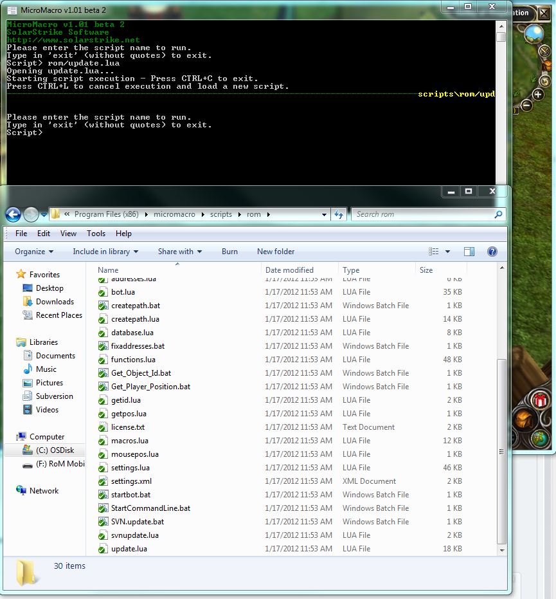Click the red gift box game icon
The width and height of the screenshot is (556, 599).
[x=540, y=401]
